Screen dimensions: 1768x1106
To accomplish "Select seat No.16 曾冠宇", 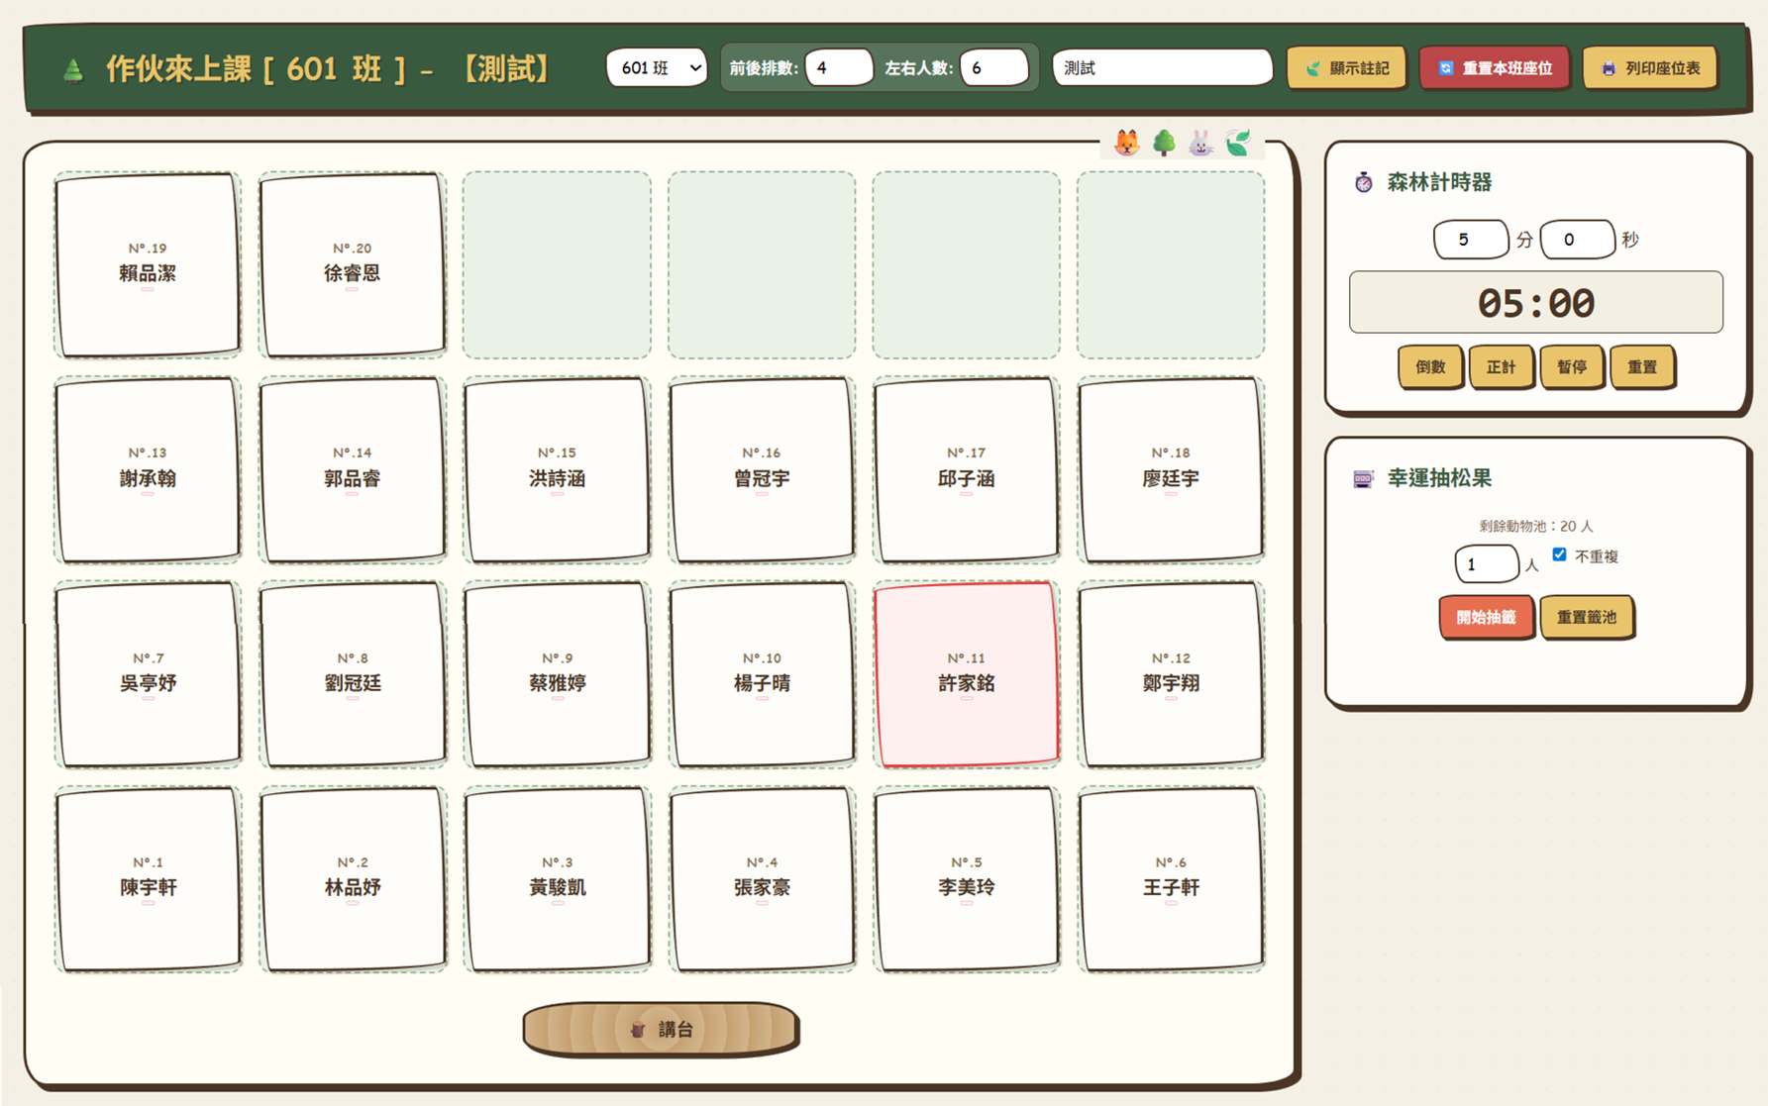I will pyautogui.click(x=762, y=469).
